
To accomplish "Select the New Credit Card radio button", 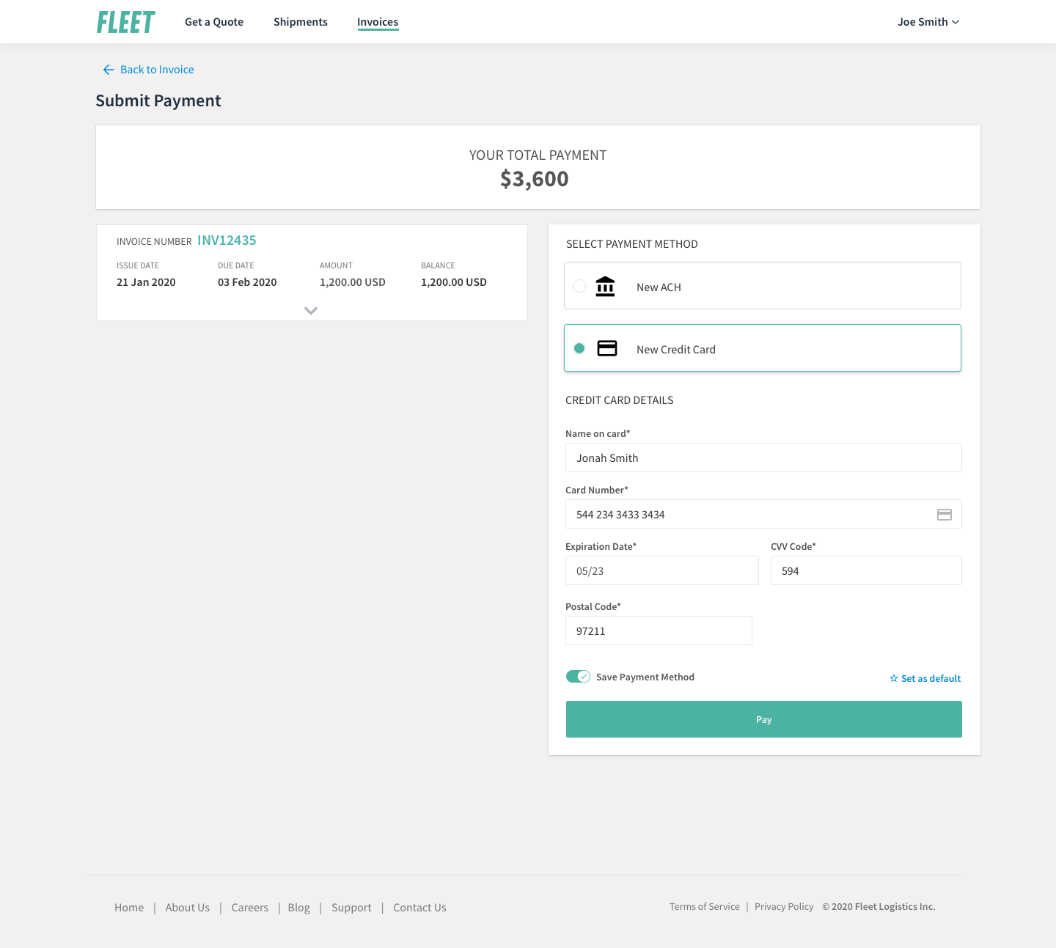I will pyautogui.click(x=579, y=348).
